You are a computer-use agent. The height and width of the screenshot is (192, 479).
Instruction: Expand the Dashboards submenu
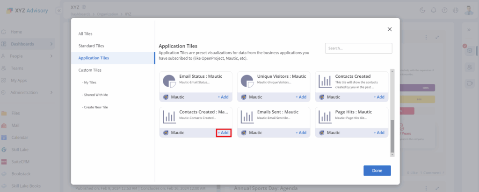pyautogui.click(x=51, y=44)
